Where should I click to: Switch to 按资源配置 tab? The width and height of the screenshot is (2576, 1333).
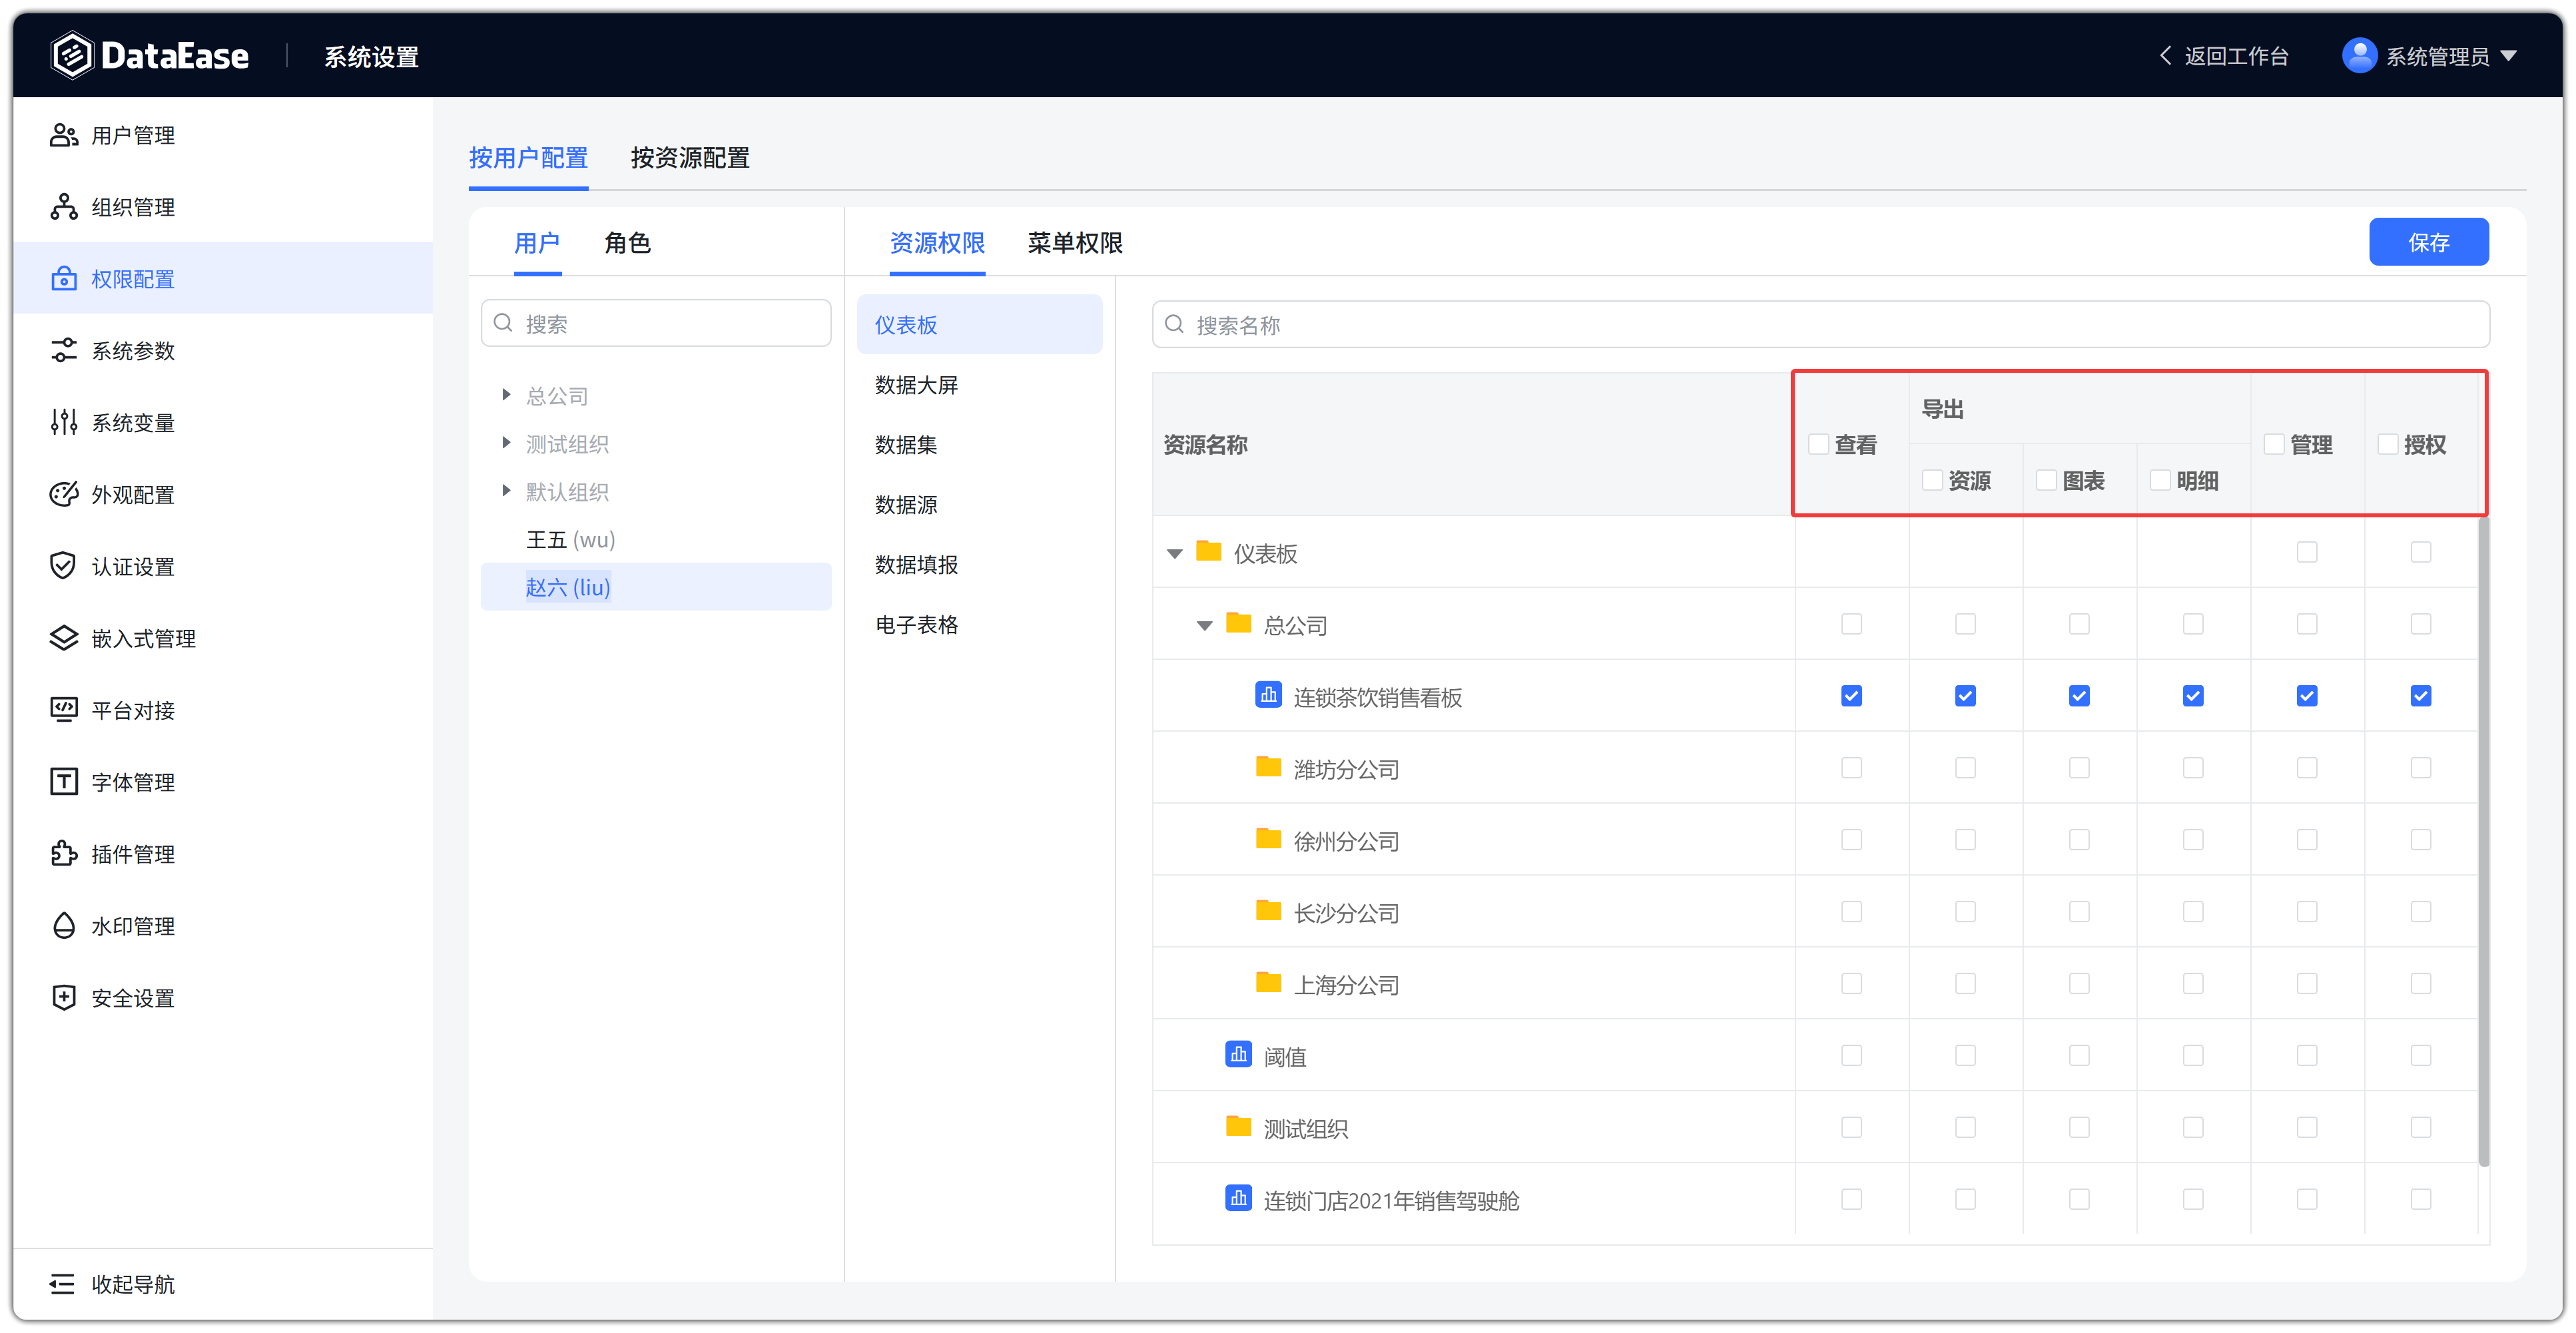pos(690,158)
